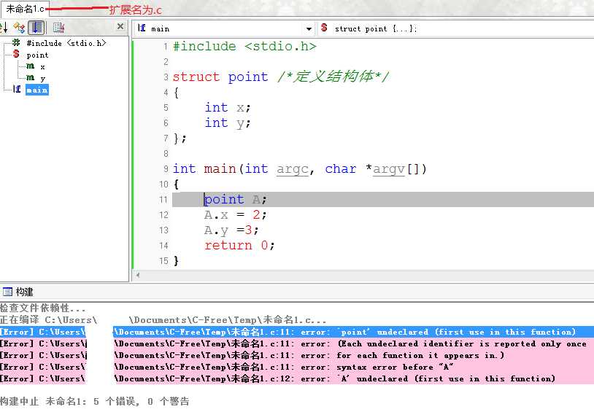594x412 pixels.
Task: Click the function icon beside main in tree
Action: point(17,89)
